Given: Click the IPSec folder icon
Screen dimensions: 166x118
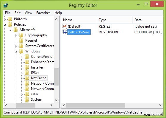Looking at the screenshot, I should click(27, 73).
